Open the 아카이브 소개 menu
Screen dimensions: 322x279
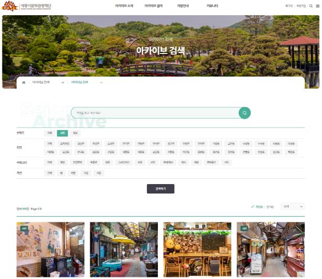coord(124,6)
